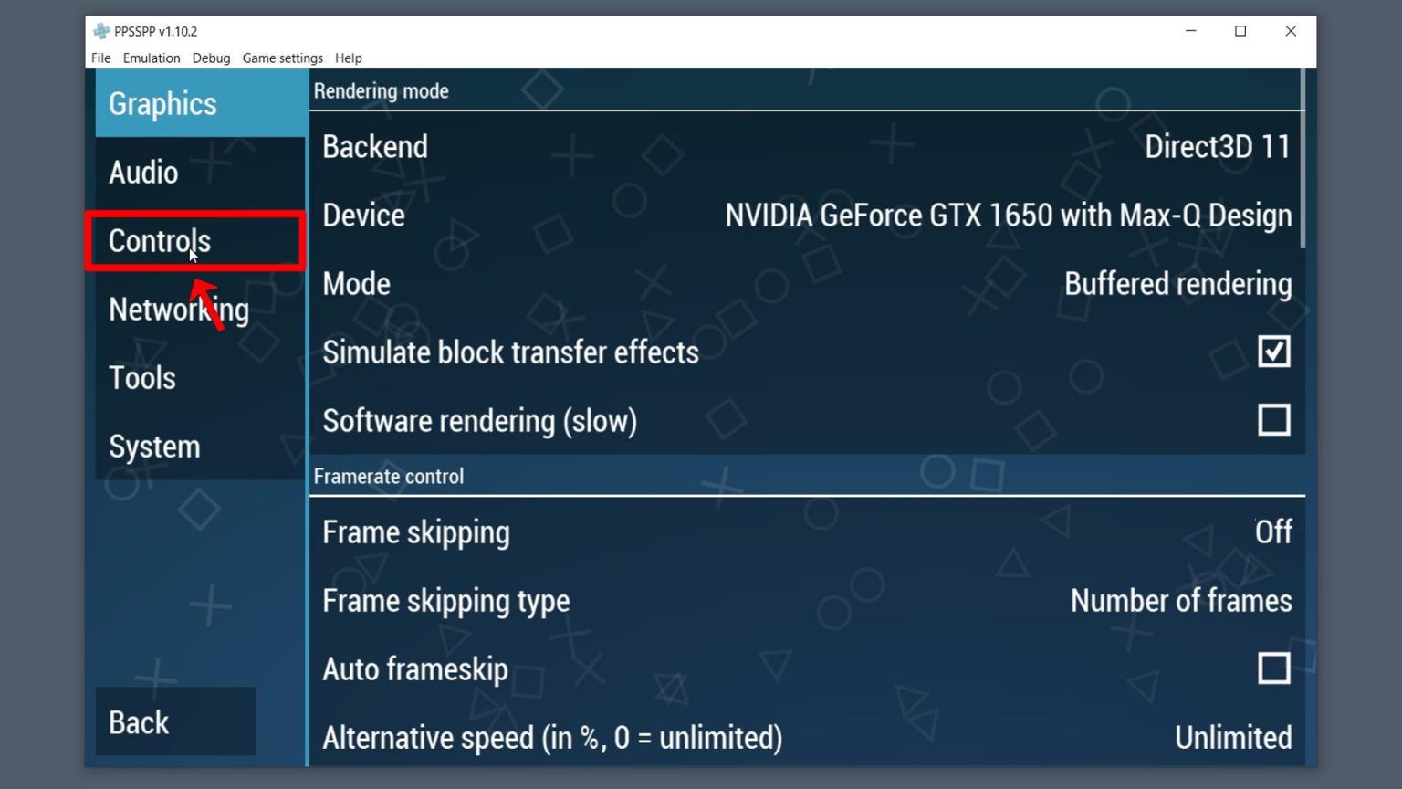The image size is (1402, 789).
Task: Open the Networking settings section
Action: point(179,310)
